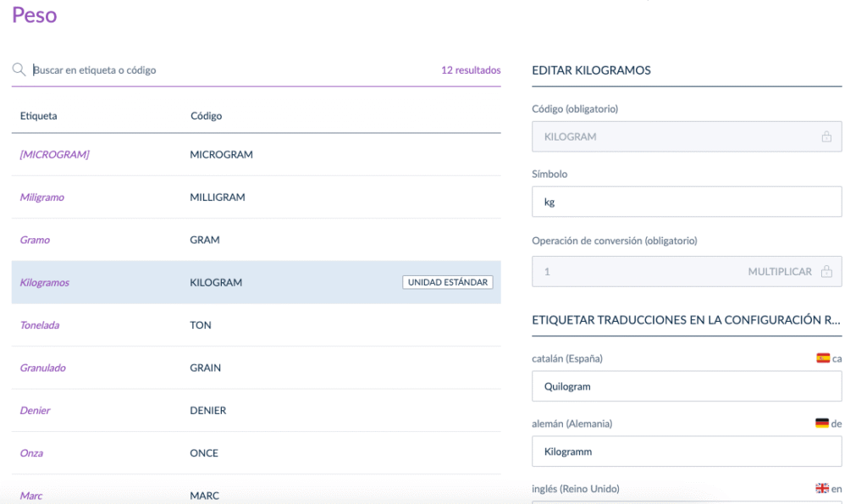Select the Miligramo unit
Viewport: 867px width, 504px height.
pos(256,197)
